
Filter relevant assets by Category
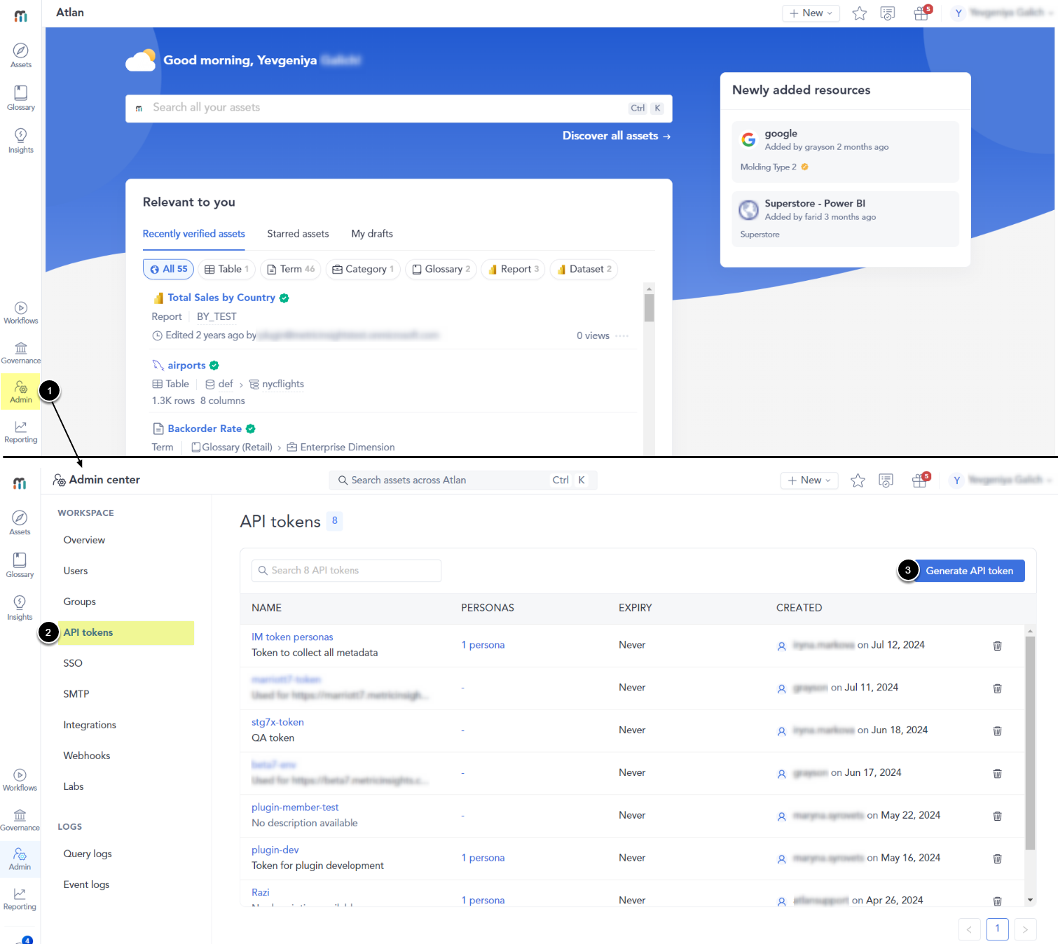[x=363, y=269]
